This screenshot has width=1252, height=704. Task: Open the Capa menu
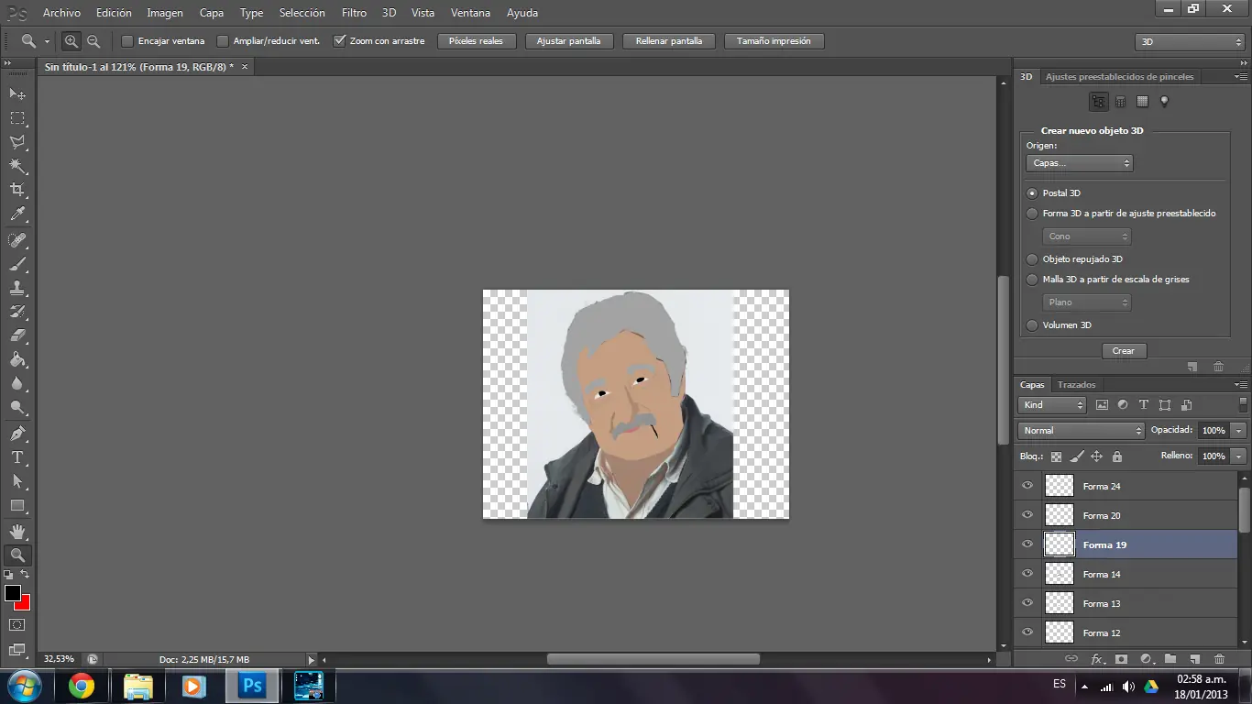pyautogui.click(x=212, y=13)
